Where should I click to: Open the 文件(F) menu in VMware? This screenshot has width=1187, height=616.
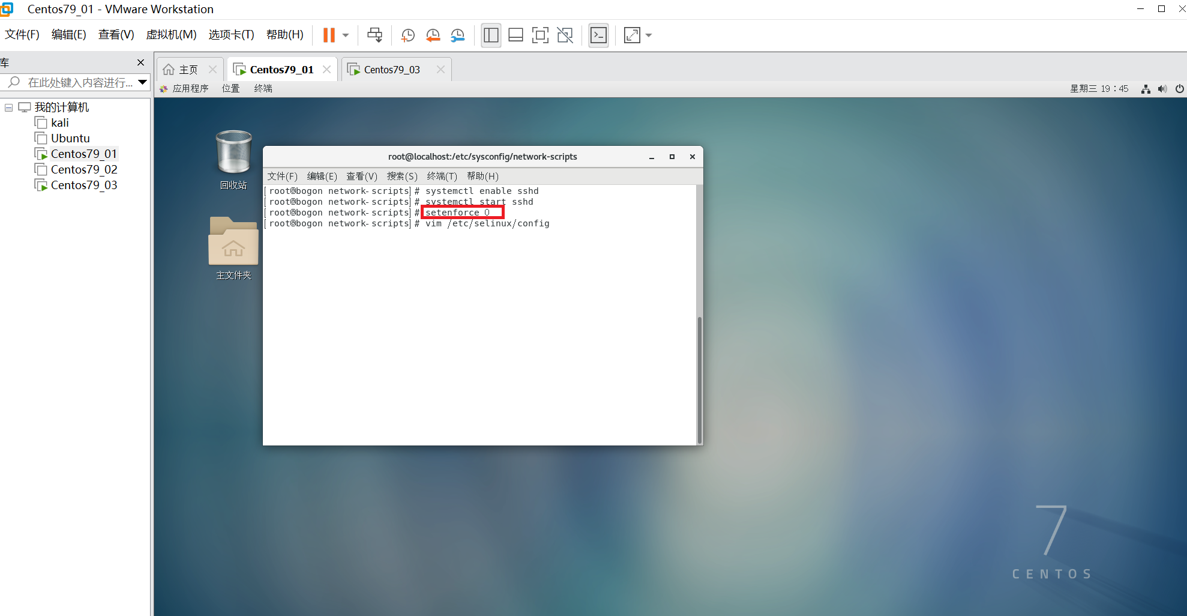(x=22, y=35)
